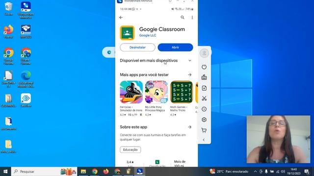
Task: Open the MirrorGo settings gear icon
Action: pyautogui.click(x=204, y=120)
